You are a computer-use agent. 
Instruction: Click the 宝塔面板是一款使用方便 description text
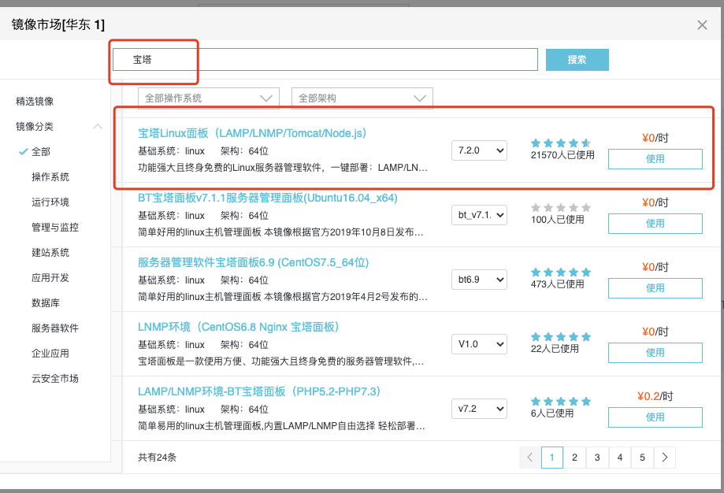coord(280,361)
